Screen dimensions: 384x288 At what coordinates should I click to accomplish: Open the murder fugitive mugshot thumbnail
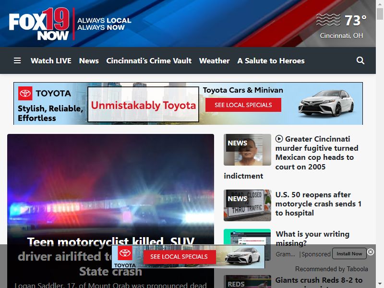tap(247, 150)
